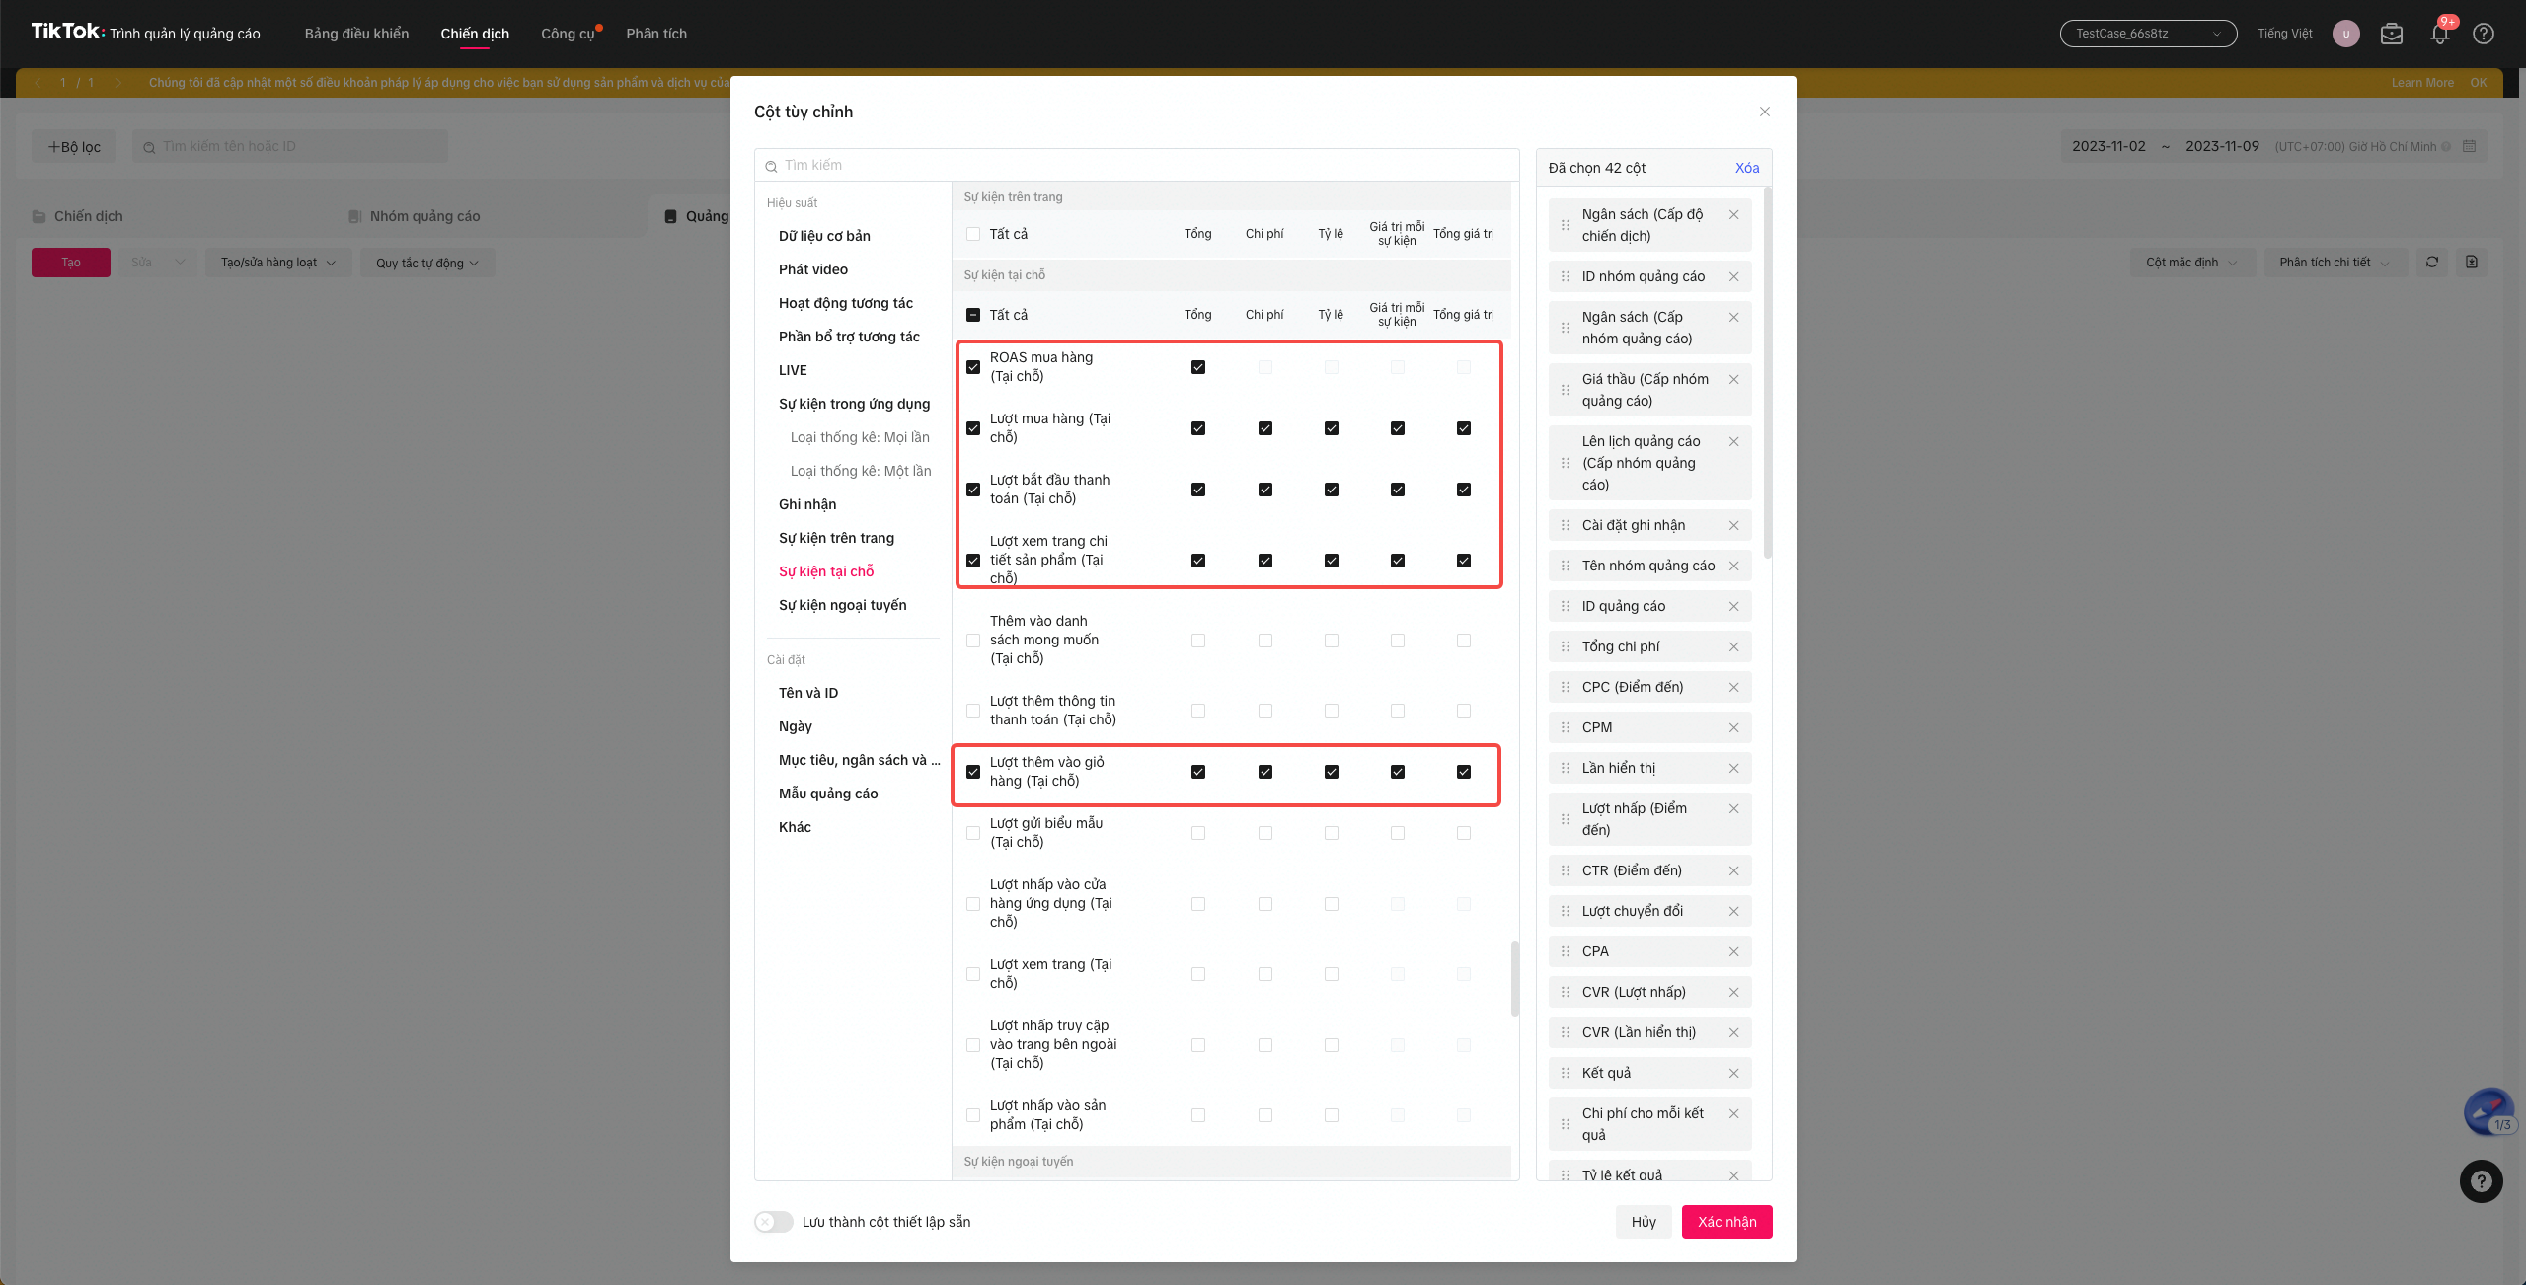
Task: Close the Cột tùy chỉnh dialog
Action: click(1764, 112)
